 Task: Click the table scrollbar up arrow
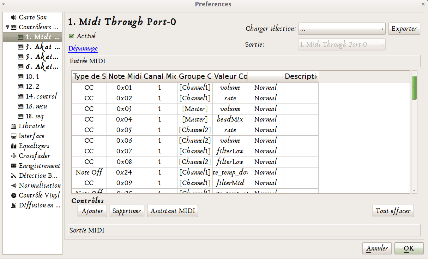(x=414, y=73)
